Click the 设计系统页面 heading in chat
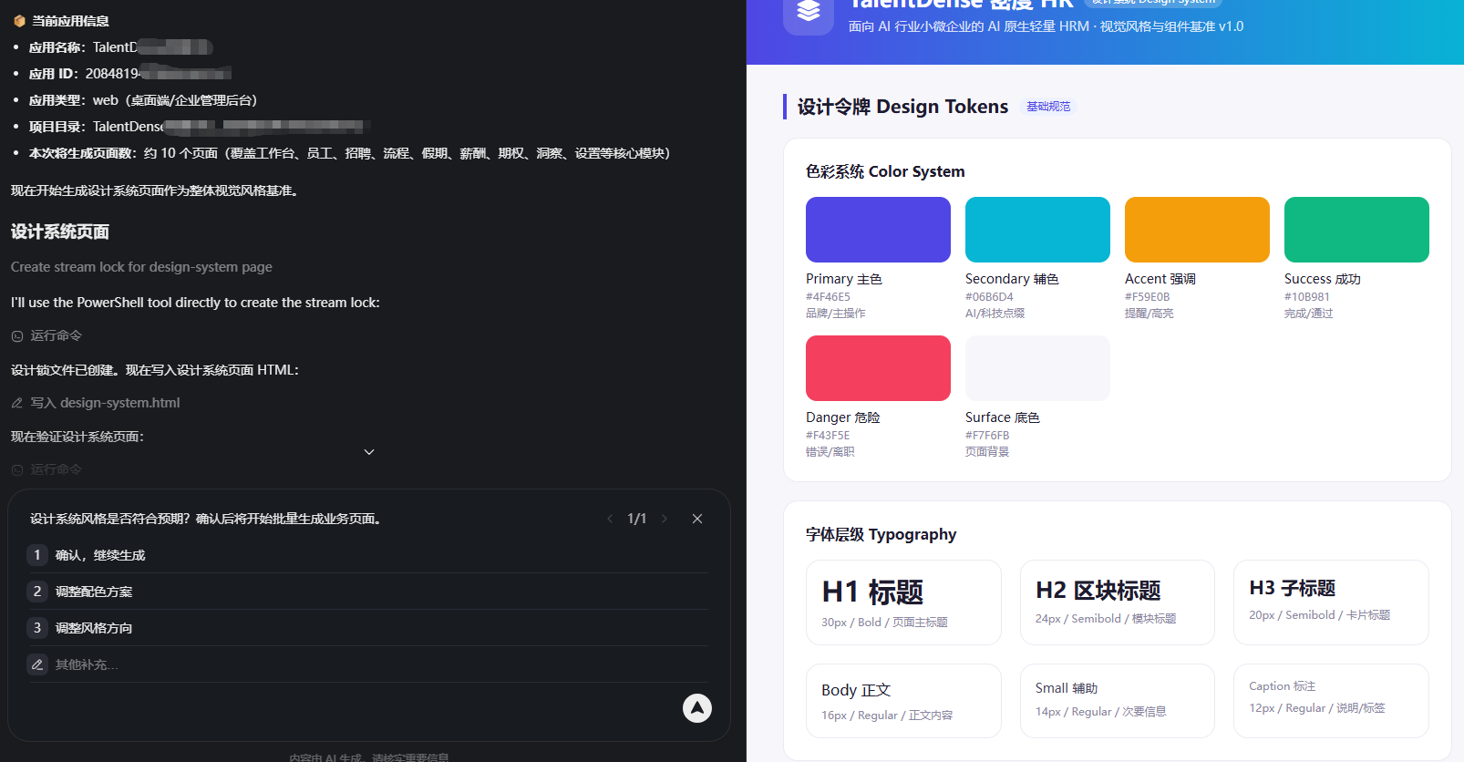The image size is (1464, 762). pyautogui.click(x=60, y=232)
